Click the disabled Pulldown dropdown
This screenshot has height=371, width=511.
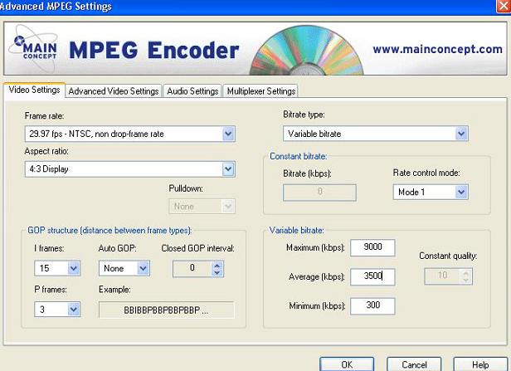point(202,207)
